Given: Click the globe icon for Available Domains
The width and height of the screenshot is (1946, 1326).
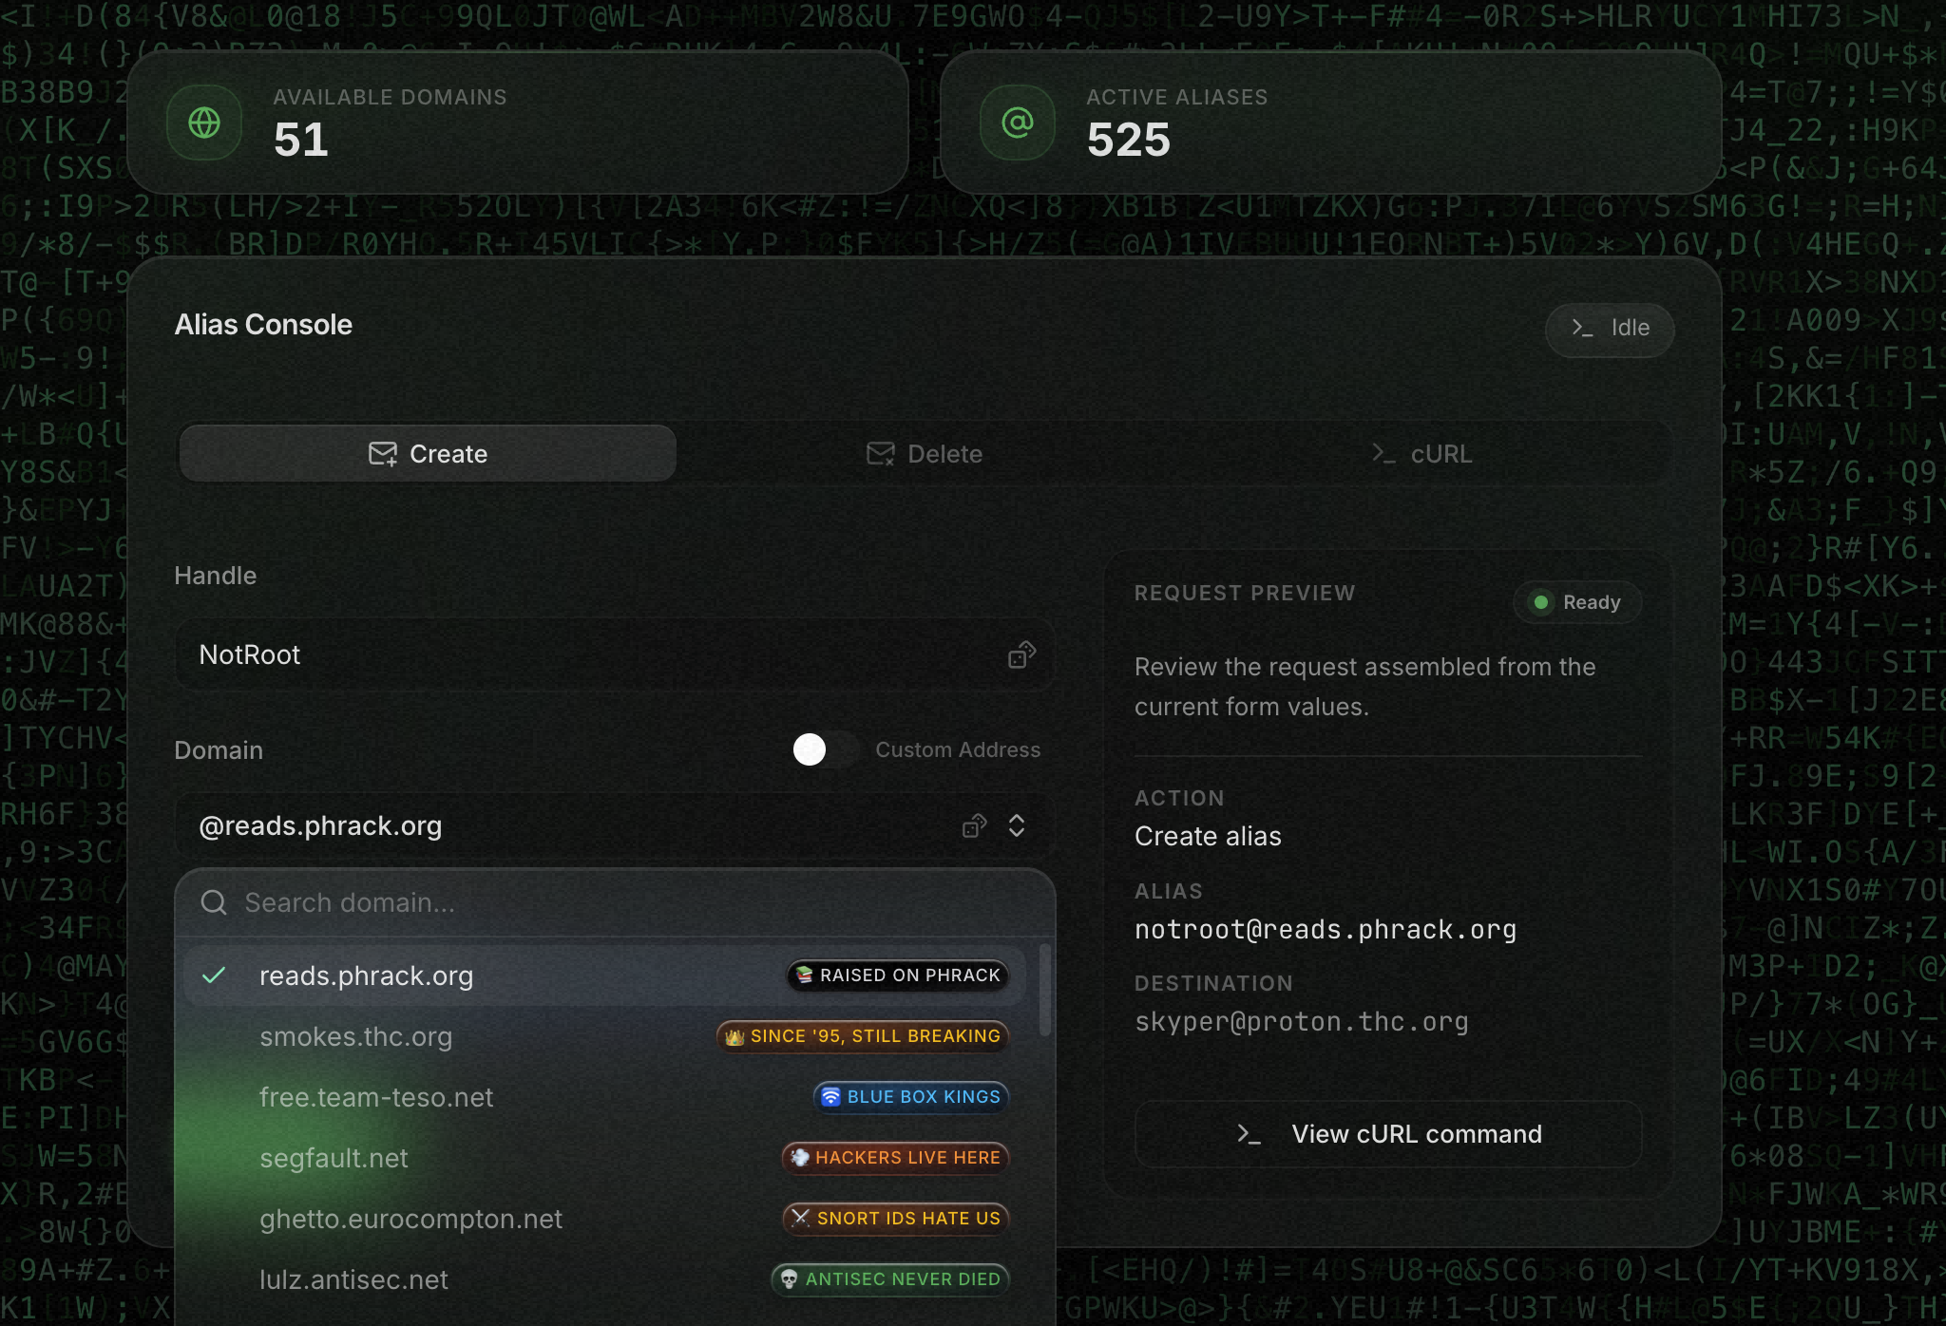Looking at the screenshot, I should 204,123.
